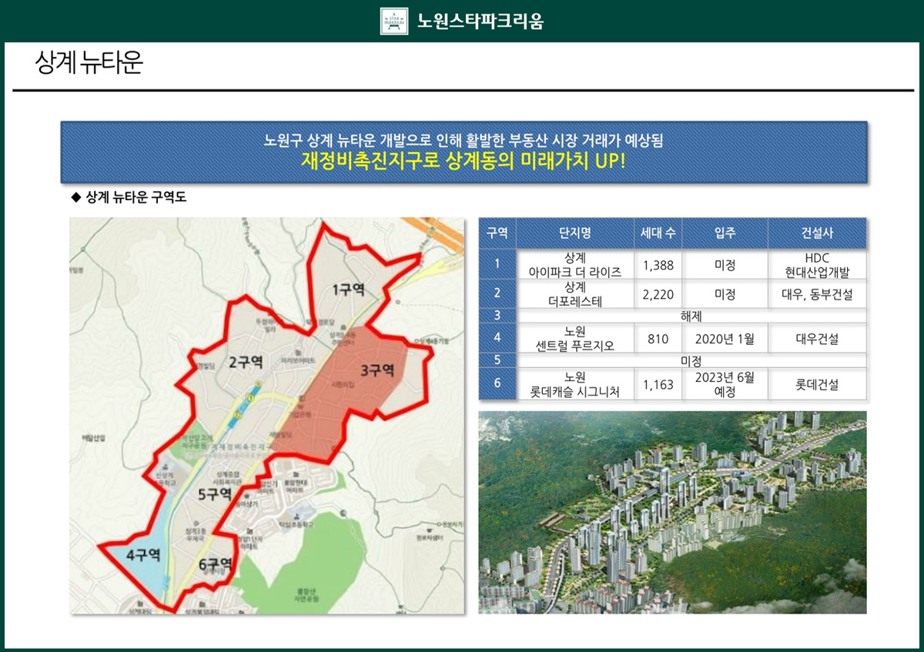Select the '5구역' label on the map

point(216,493)
